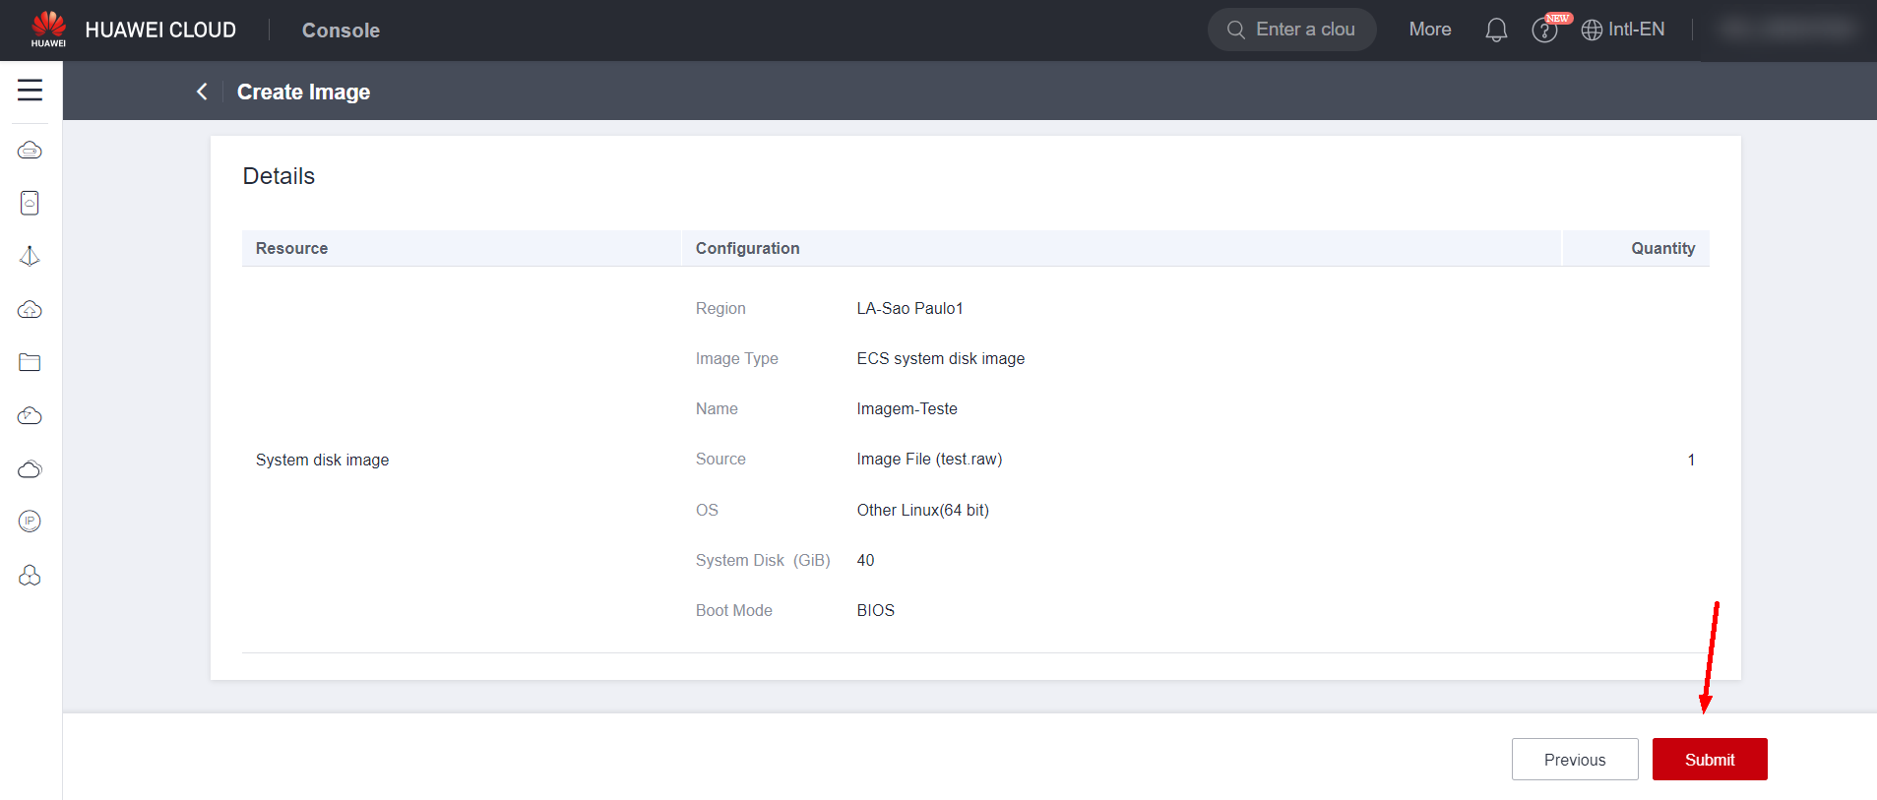Open the triangular network icon in sidebar
Image resolution: width=1877 pixels, height=800 pixels.
click(x=30, y=256)
